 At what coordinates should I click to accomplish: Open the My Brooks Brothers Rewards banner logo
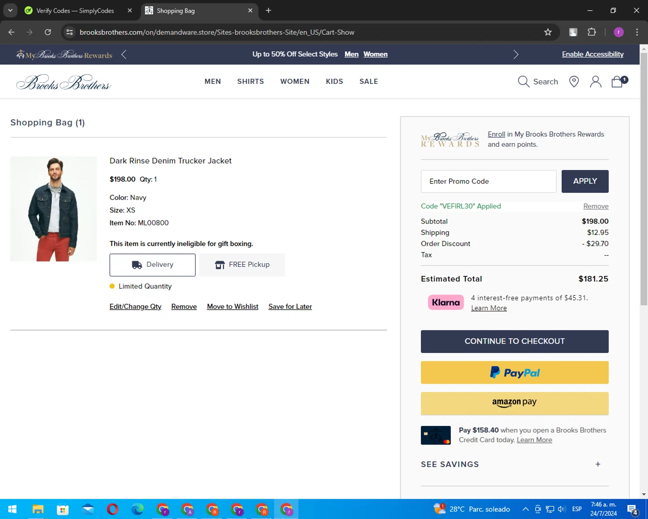[64, 54]
